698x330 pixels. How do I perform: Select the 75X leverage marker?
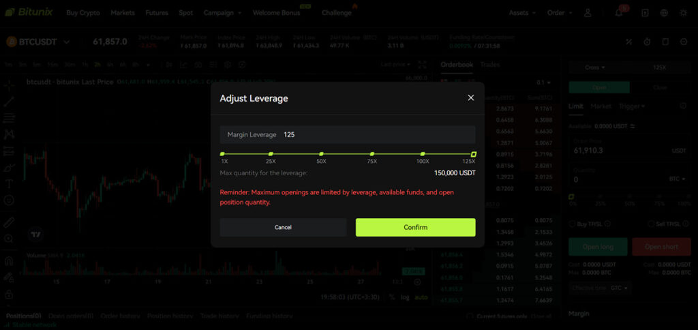(371, 154)
